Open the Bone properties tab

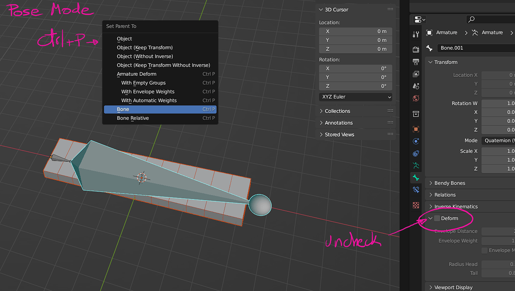click(x=416, y=178)
